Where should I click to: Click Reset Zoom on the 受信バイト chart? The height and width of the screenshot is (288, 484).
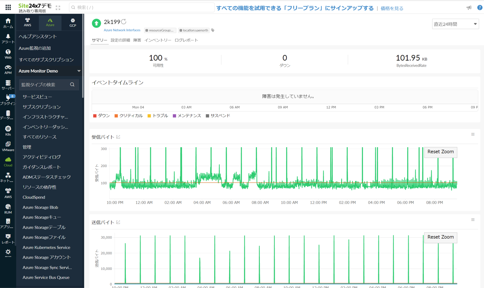pyautogui.click(x=440, y=152)
